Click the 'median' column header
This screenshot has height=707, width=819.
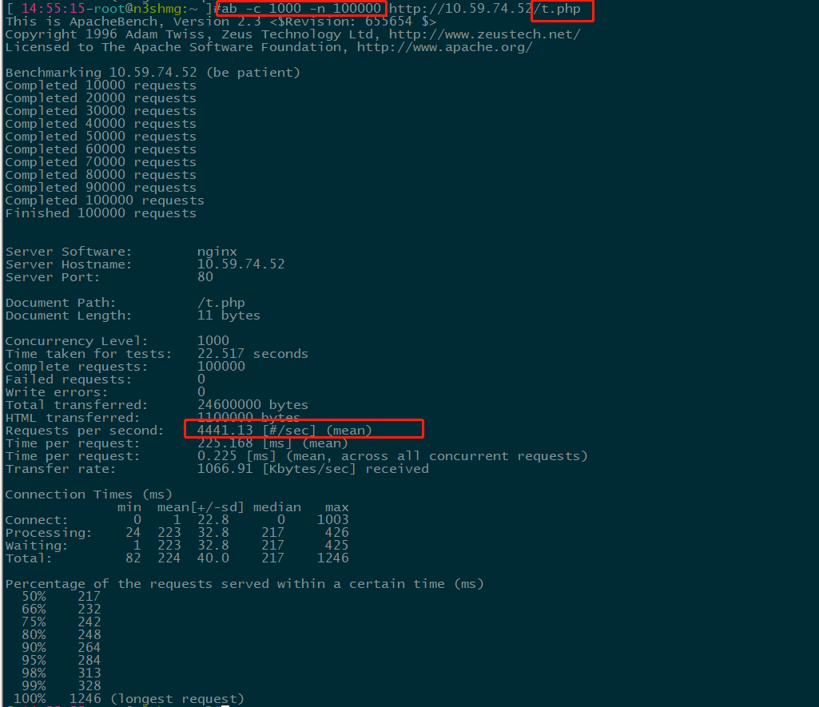point(277,507)
